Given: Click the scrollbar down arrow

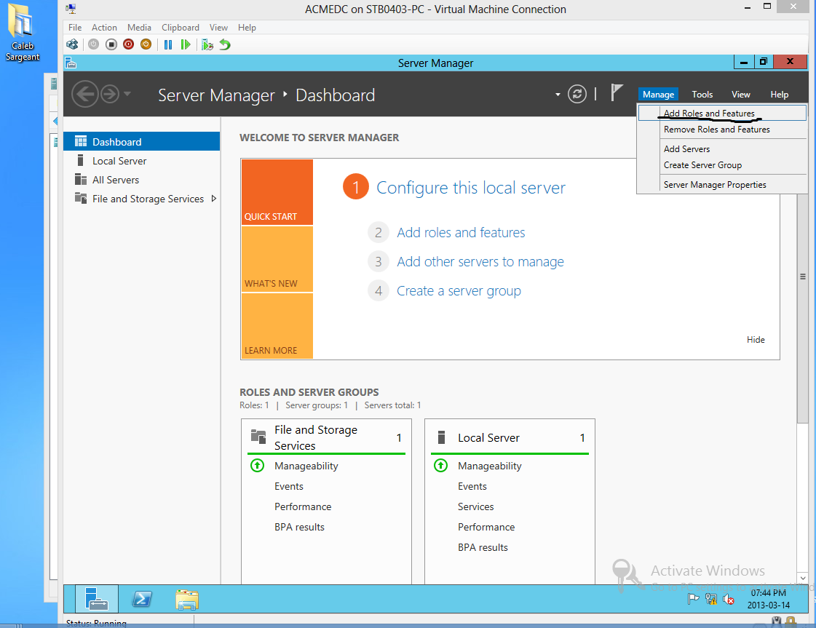Looking at the screenshot, I should pos(802,578).
